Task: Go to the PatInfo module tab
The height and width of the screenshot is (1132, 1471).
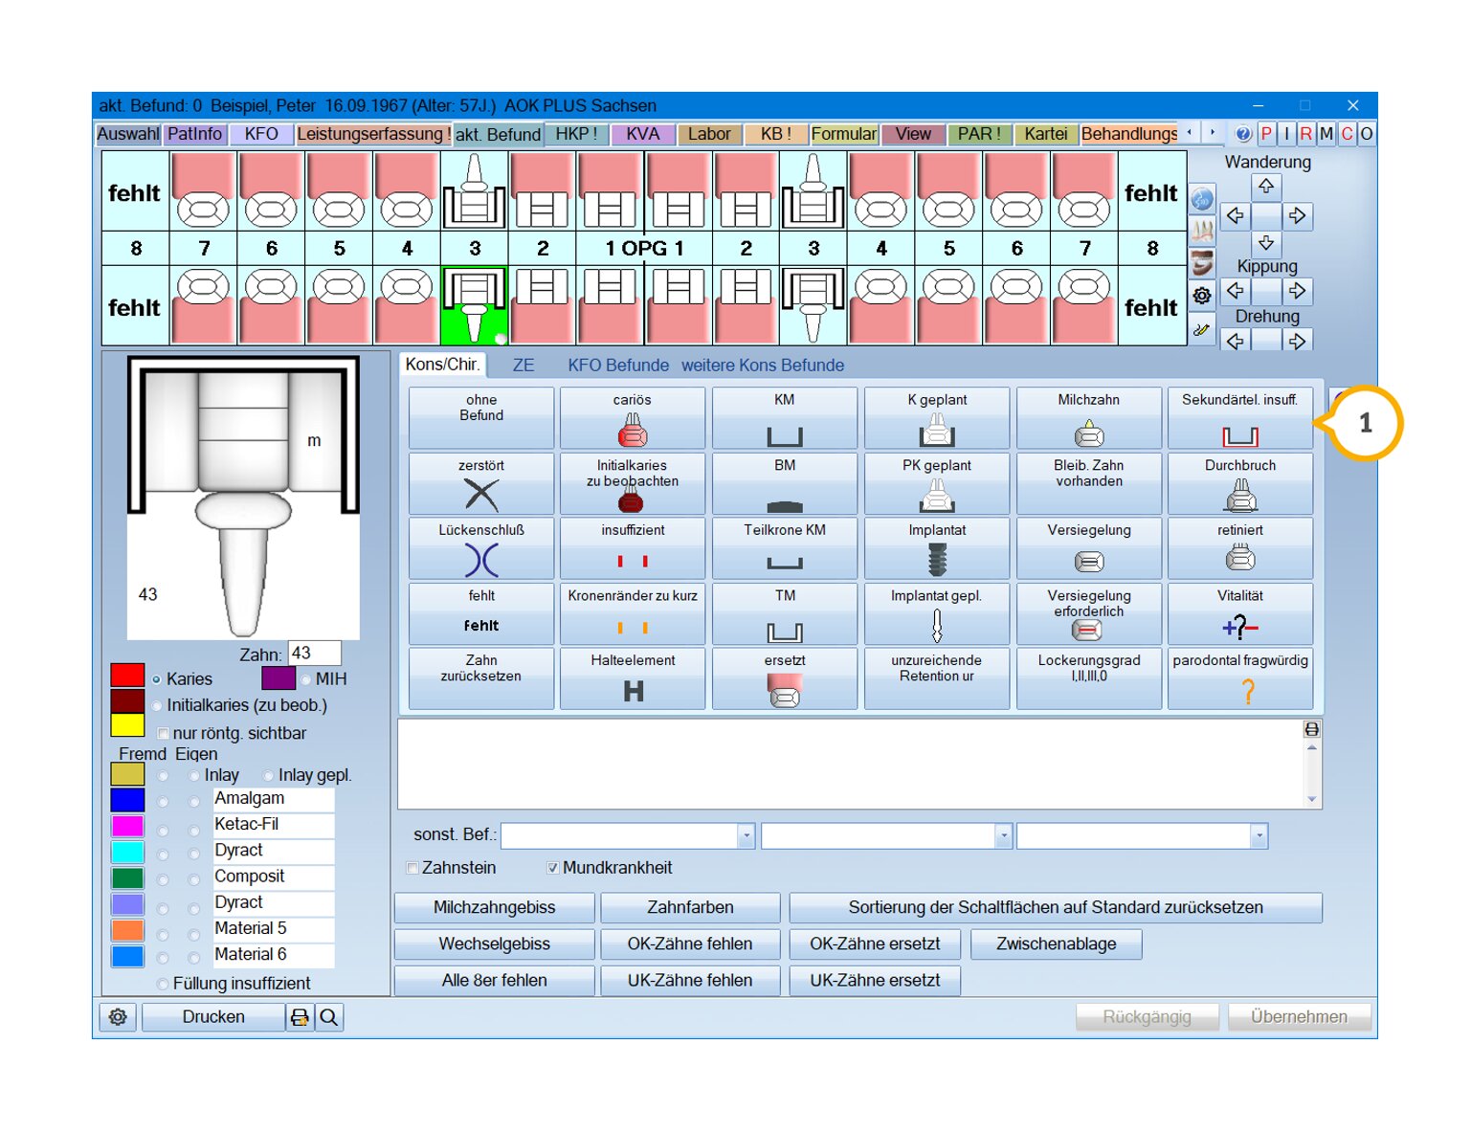Action: [194, 134]
